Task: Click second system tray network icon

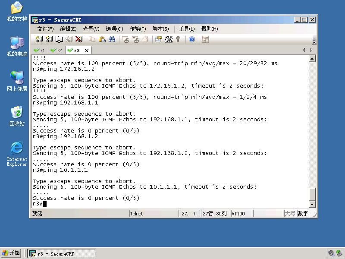Action: [339, 253]
